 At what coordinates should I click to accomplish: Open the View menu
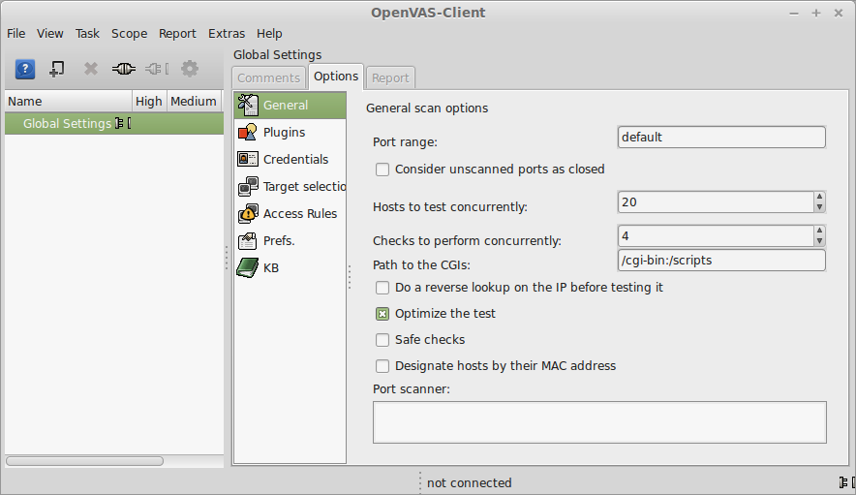point(50,33)
